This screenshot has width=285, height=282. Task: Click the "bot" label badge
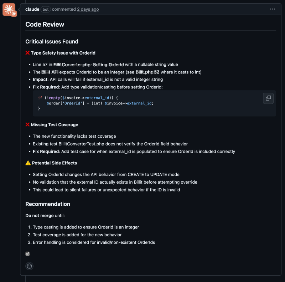coord(46,9)
